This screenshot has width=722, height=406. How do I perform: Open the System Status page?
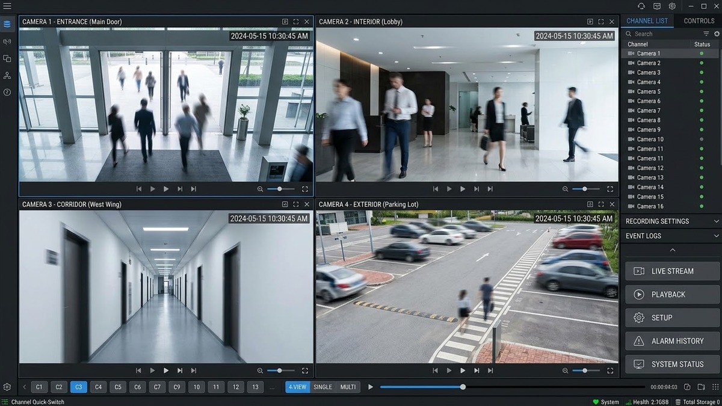click(673, 364)
